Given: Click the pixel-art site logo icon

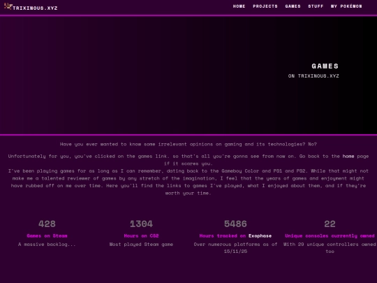Looking at the screenshot, I should 8,6.
